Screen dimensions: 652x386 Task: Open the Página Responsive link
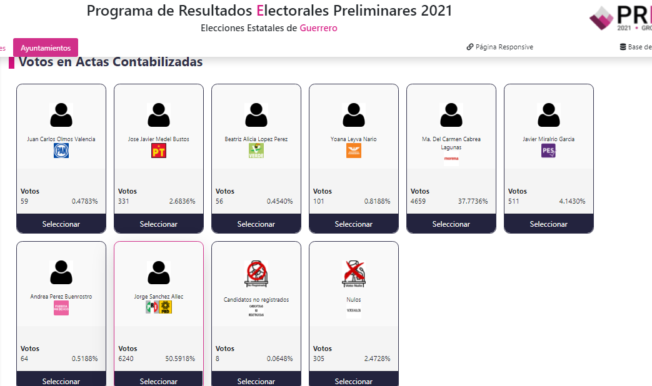(x=500, y=47)
